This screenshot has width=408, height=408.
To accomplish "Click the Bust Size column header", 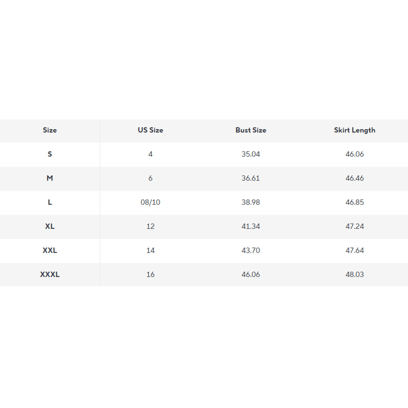I will pyautogui.click(x=251, y=130).
